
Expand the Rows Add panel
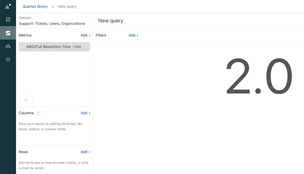coord(85,152)
